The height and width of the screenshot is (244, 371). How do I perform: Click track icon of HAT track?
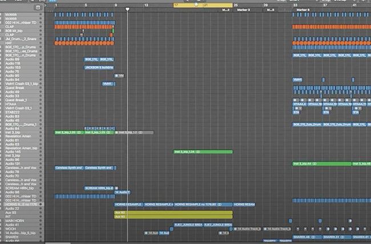pos(2,42)
